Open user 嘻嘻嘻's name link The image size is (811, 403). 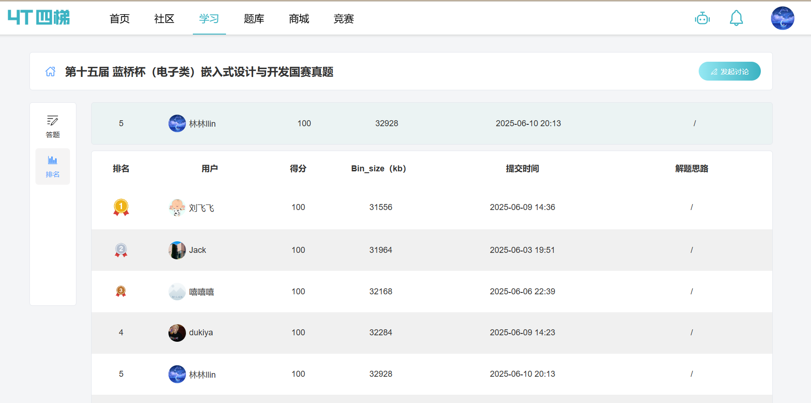pyautogui.click(x=202, y=292)
